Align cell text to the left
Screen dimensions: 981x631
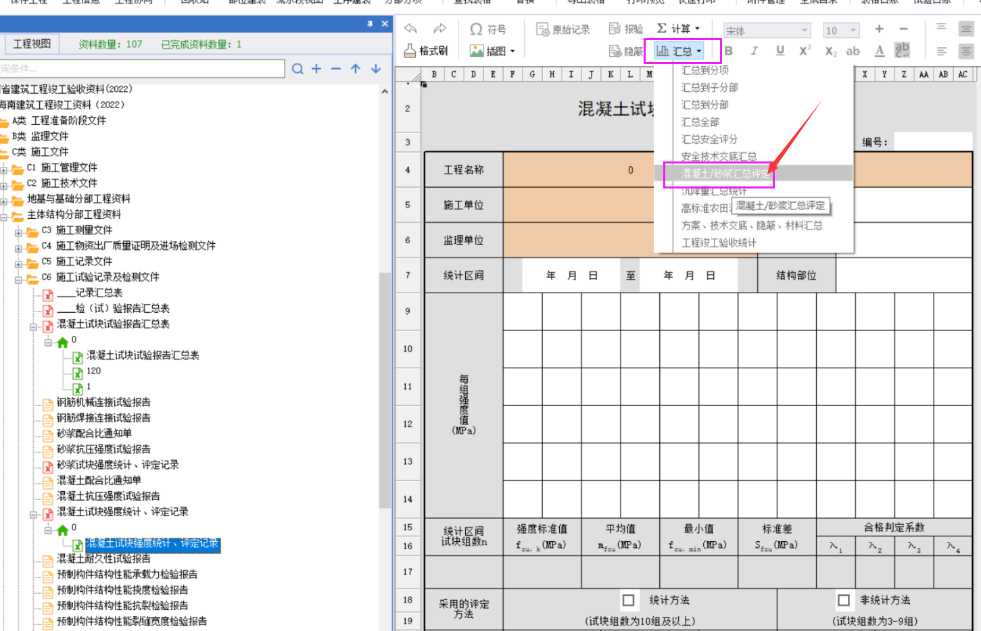point(941,51)
